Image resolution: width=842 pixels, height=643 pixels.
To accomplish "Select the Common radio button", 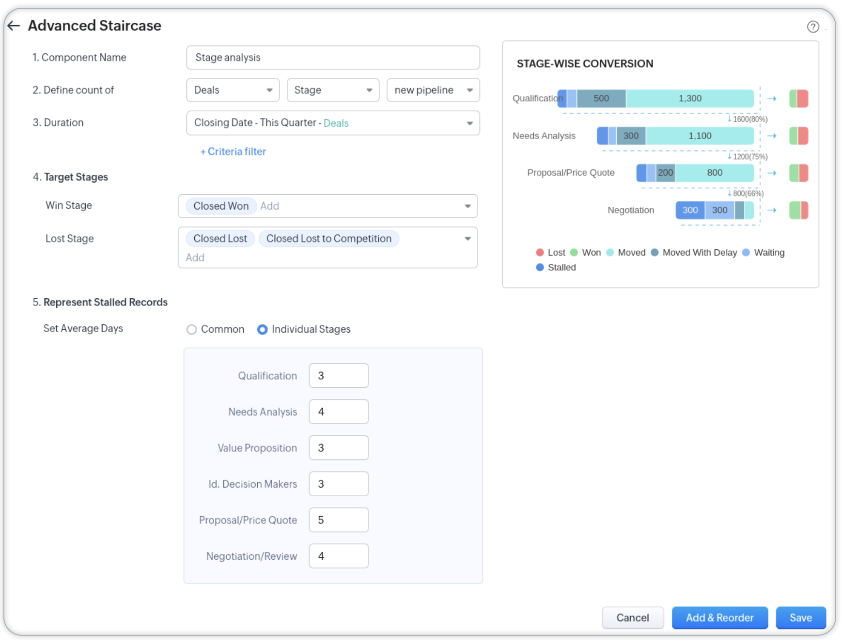I will click(192, 330).
